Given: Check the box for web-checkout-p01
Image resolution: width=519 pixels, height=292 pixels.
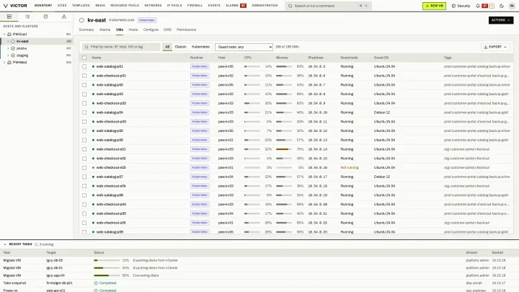Looking at the screenshot, I should point(84,76).
